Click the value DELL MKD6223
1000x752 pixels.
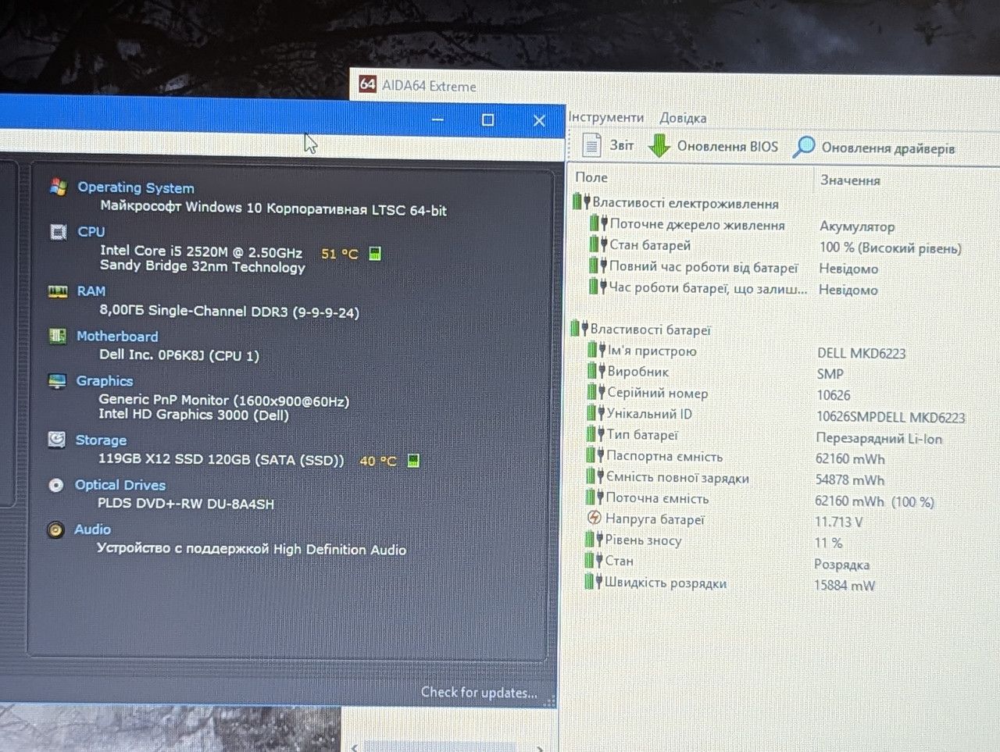coord(861,354)
